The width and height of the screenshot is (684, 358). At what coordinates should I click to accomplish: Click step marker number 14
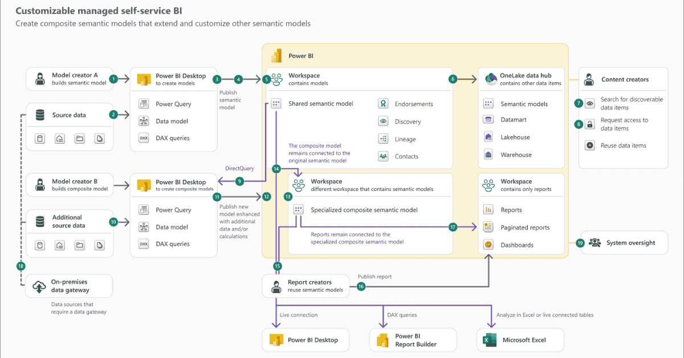[277, 169]
